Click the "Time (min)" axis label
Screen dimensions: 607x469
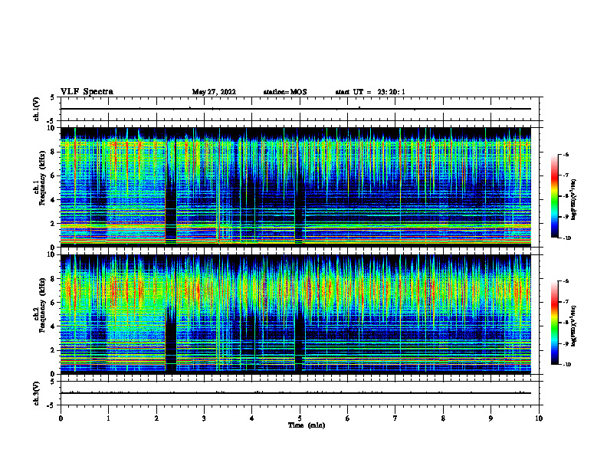307,425
